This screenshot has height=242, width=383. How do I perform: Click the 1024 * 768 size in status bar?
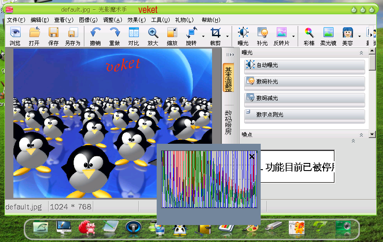coord(71,207)
